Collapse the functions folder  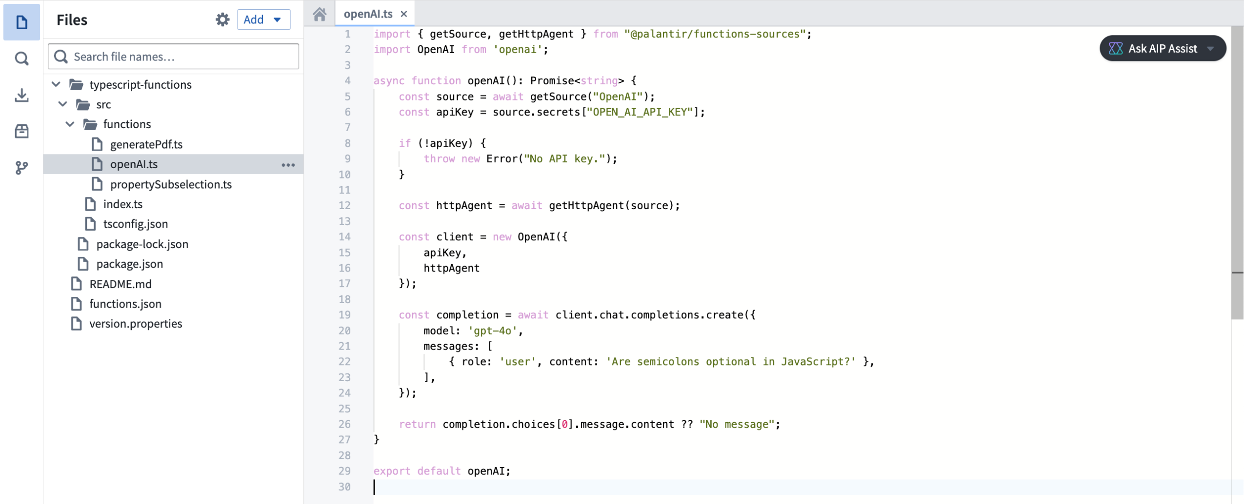pos(69,124)
